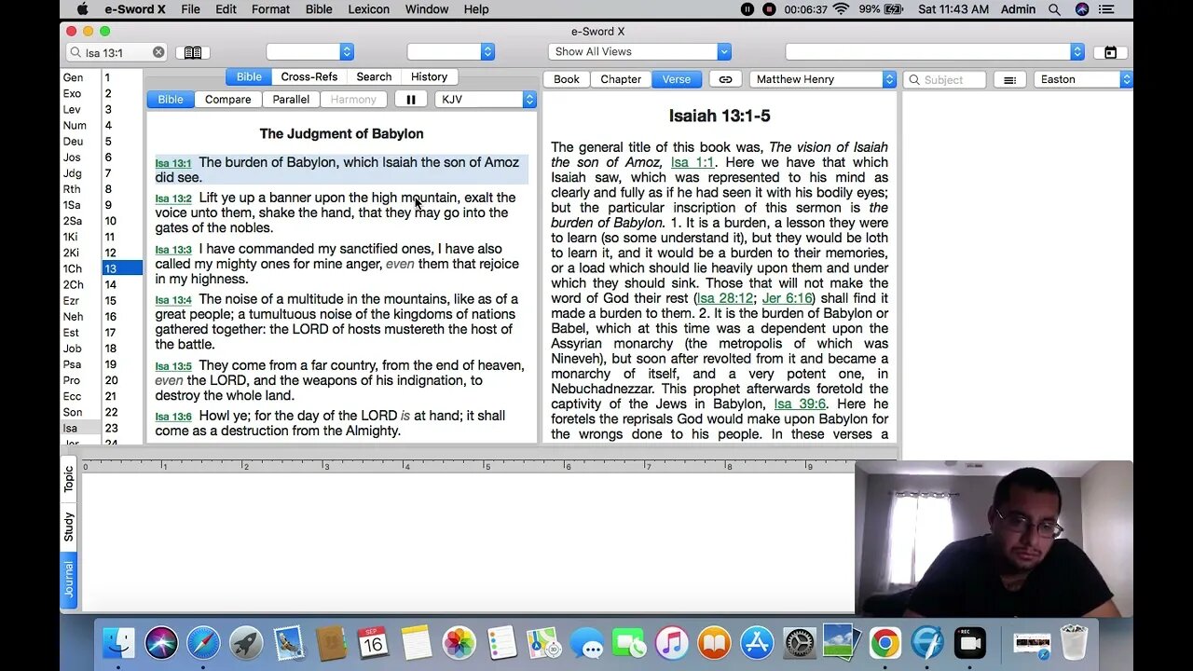1193x671 pixels.
Task: Open the App Store from the Dock
Action: (x=757, y=643)
